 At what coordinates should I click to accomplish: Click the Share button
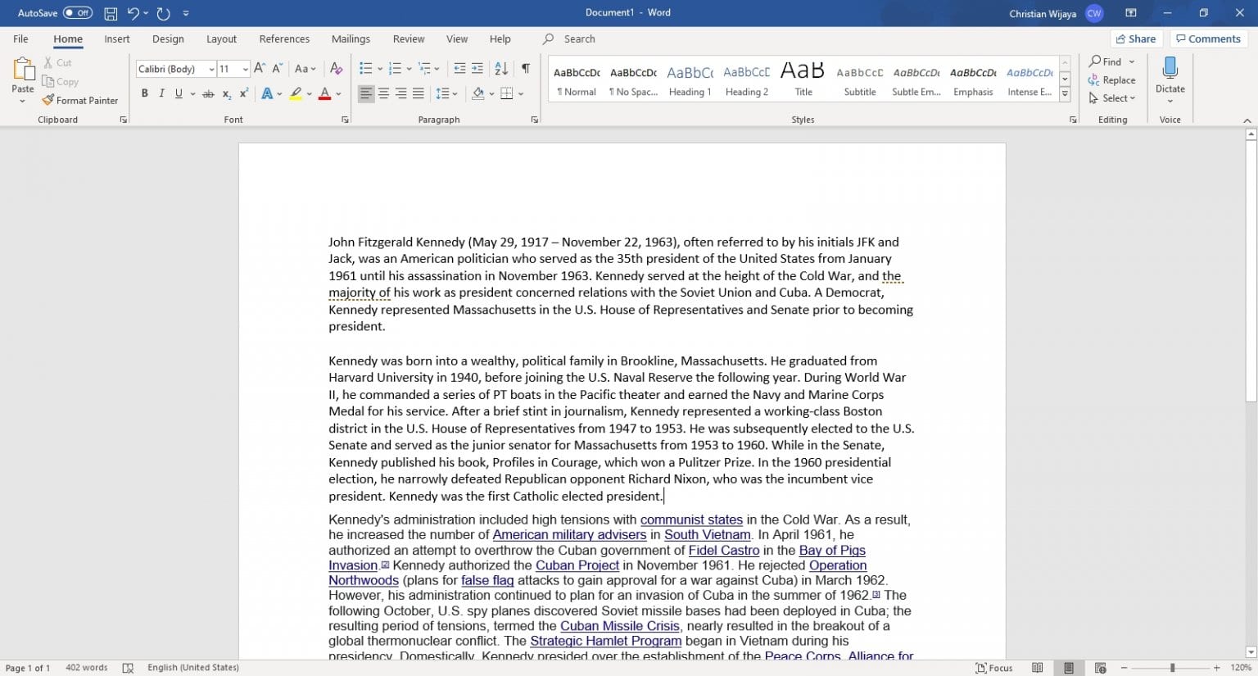pyautogui.click(x=1136, y=39)
